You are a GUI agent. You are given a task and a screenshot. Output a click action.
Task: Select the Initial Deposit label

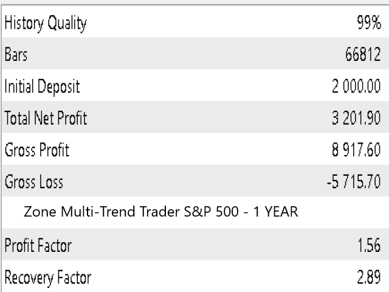[42, 87]
